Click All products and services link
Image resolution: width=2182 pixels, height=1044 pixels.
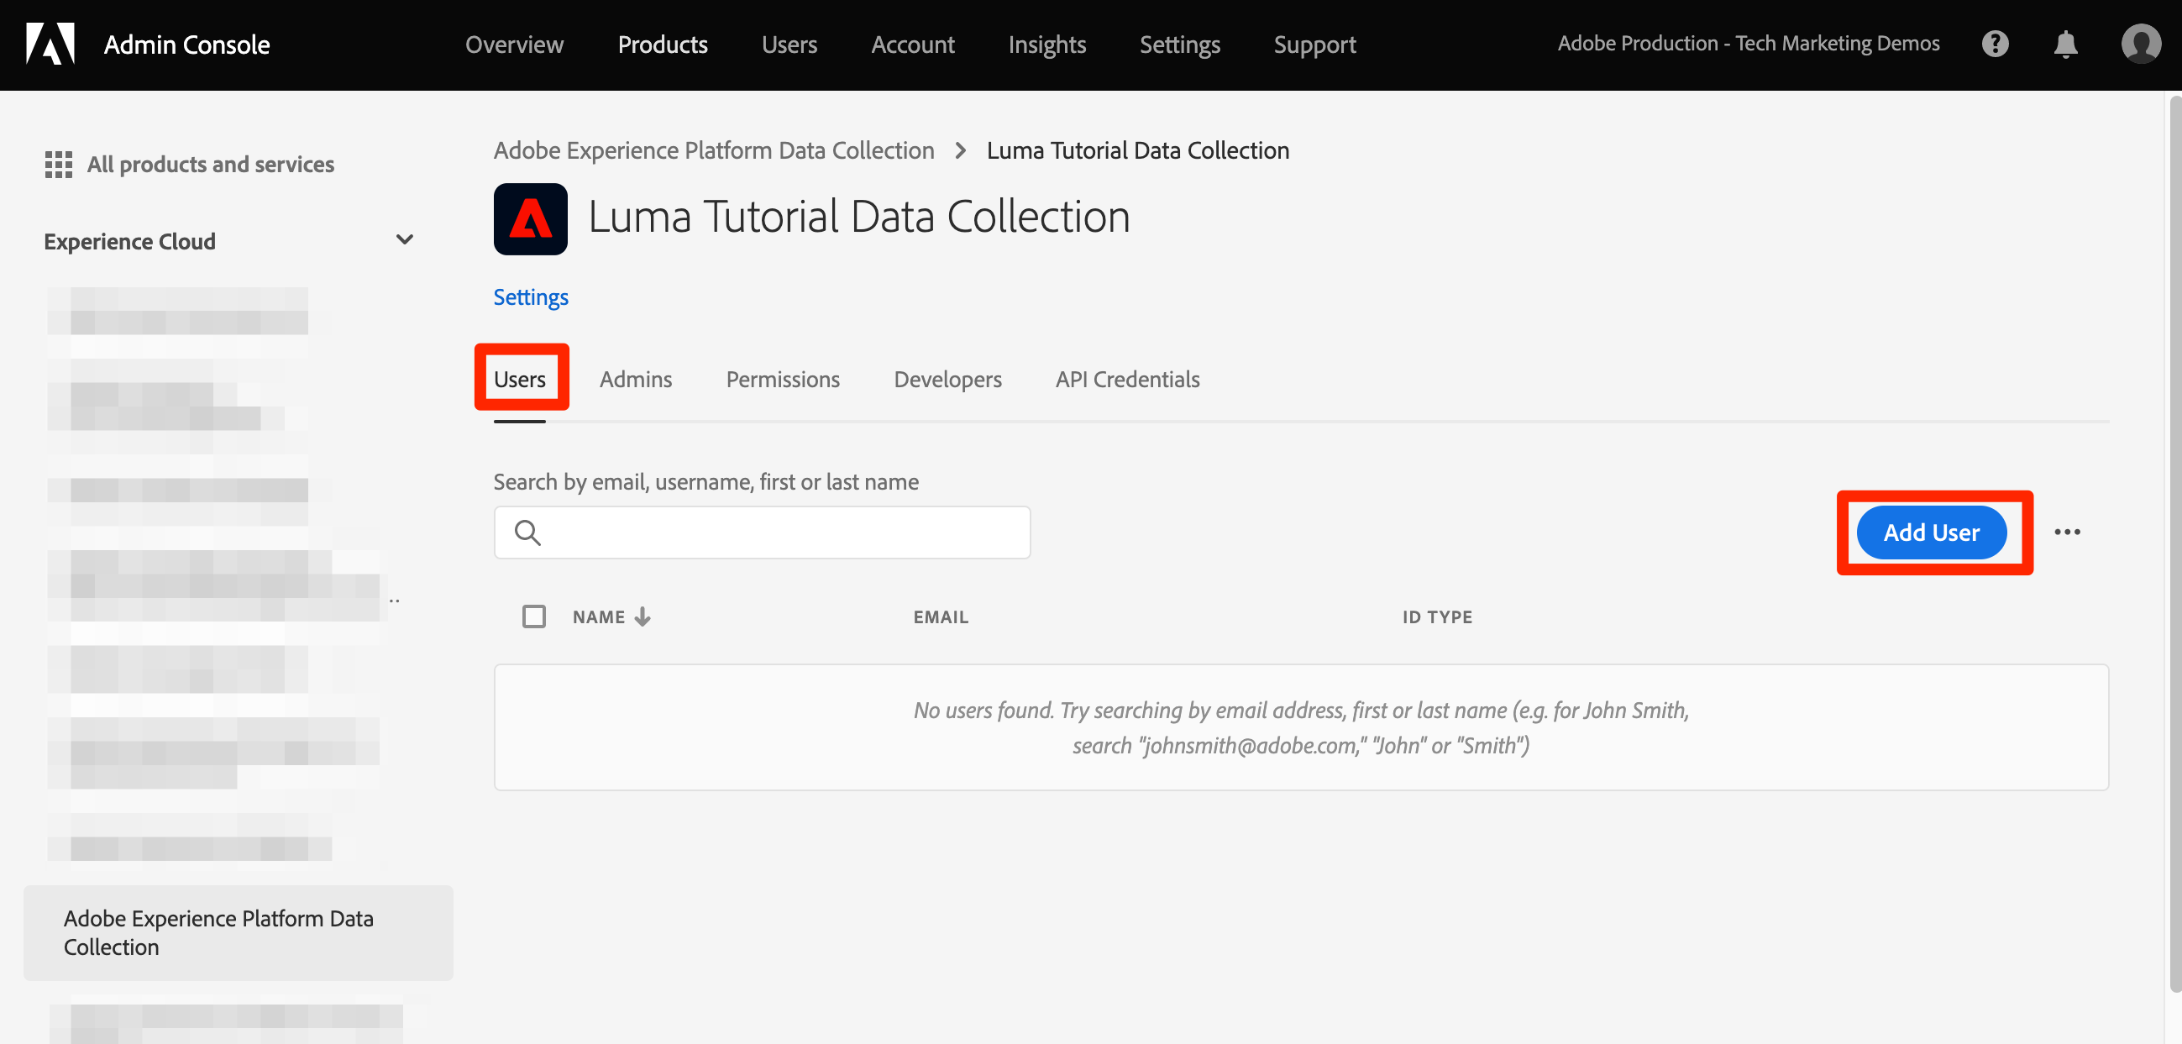(x=210, y=165)
